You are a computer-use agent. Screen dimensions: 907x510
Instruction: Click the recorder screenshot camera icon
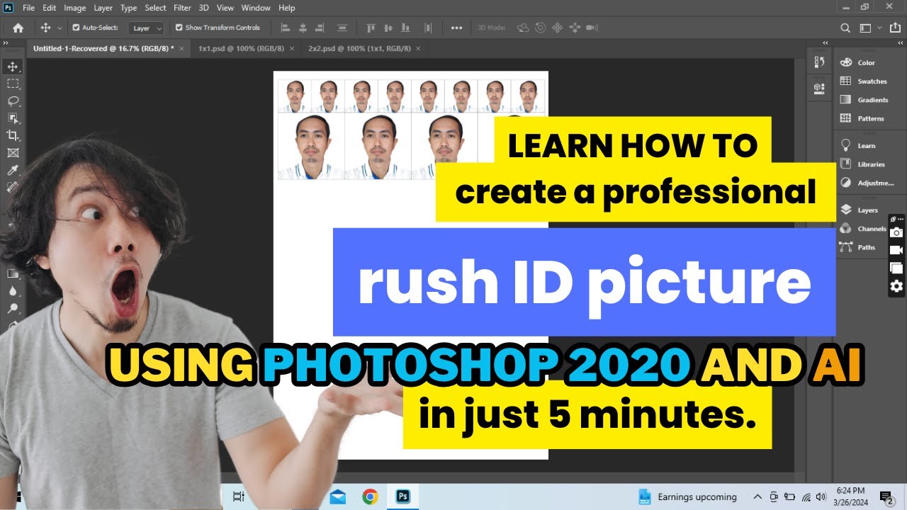(x=896, y=232)
